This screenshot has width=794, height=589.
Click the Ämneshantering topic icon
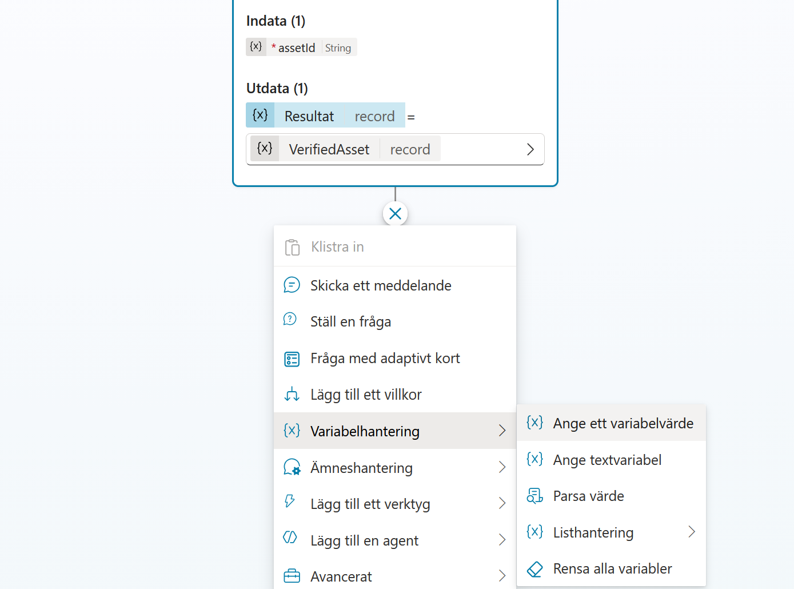pos(292,467)
